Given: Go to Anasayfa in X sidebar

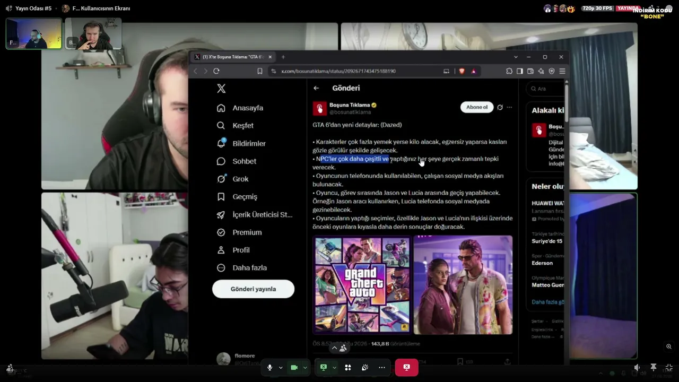Looking at the screenshot, I should (240, 108).
